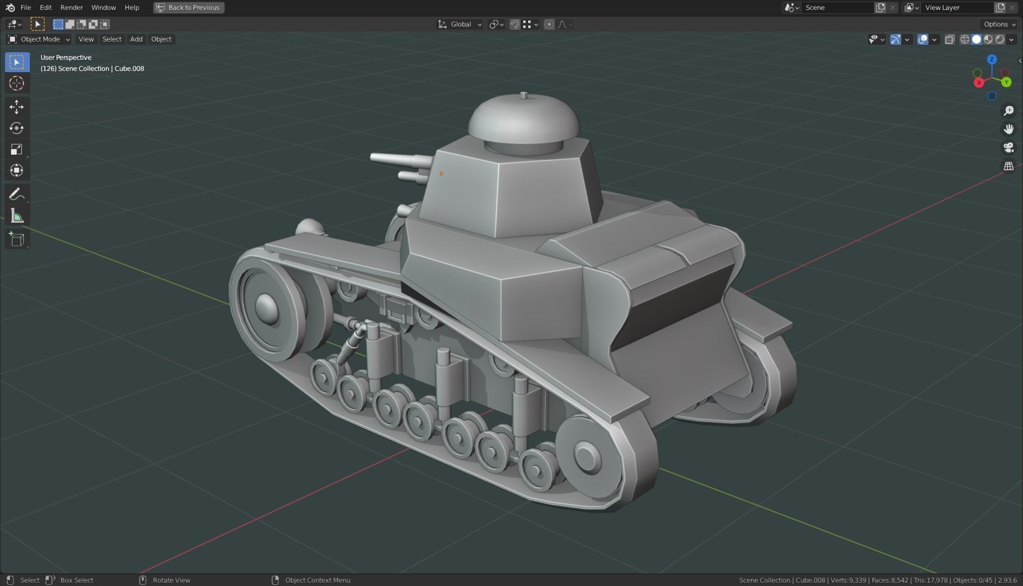
Task: Click the X axis on navigation gizmo
Action: [979, 83]
